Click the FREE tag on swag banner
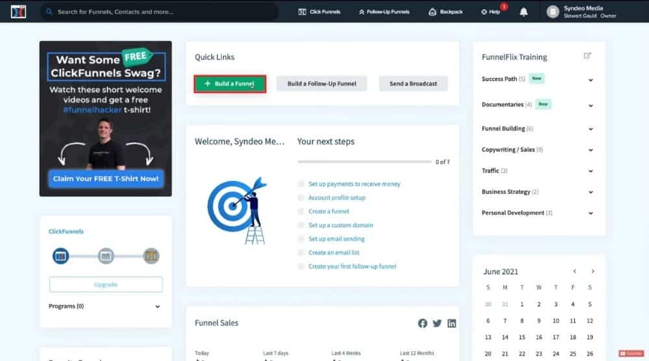Screen dimensions: 649x361 pyautogui.click(x=136, y=56)
